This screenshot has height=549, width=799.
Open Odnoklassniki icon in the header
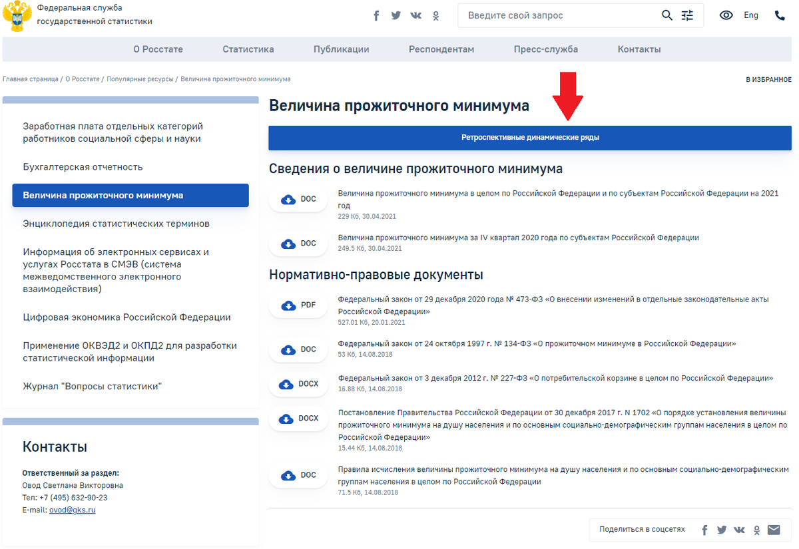point(435,15)
